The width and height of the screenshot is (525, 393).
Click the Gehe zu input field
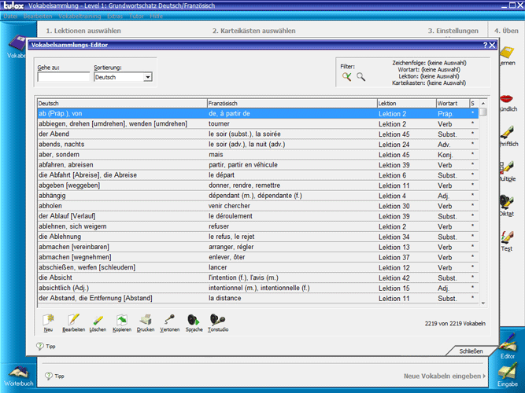coord(64,77)
